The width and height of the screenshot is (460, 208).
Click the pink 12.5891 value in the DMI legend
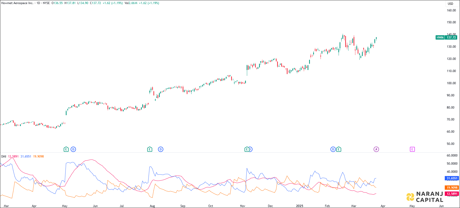coord(13,157)
